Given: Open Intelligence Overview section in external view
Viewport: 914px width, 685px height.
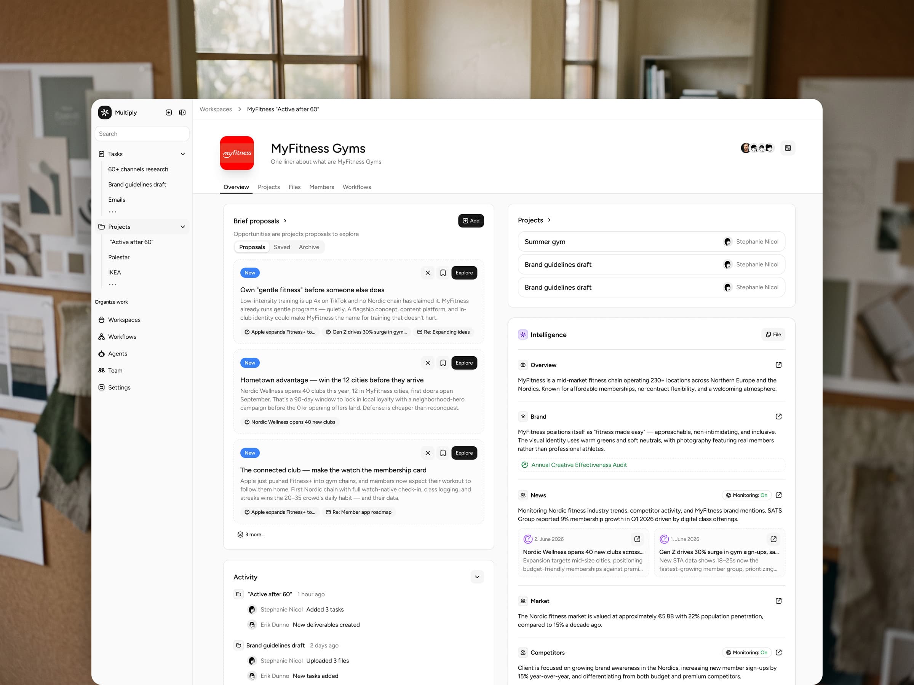Looking at the screenshot, I should click(x=778, y=365).
